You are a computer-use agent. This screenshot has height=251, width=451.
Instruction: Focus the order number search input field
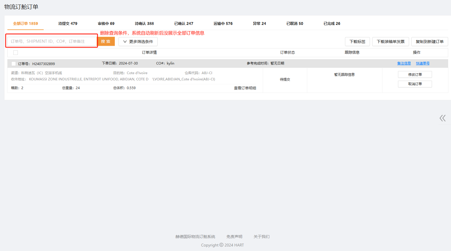[x=52, y=41]
